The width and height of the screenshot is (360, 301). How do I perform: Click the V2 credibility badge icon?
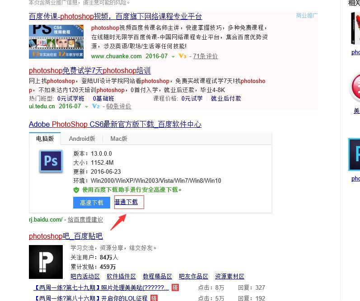(x=95, y=106)
